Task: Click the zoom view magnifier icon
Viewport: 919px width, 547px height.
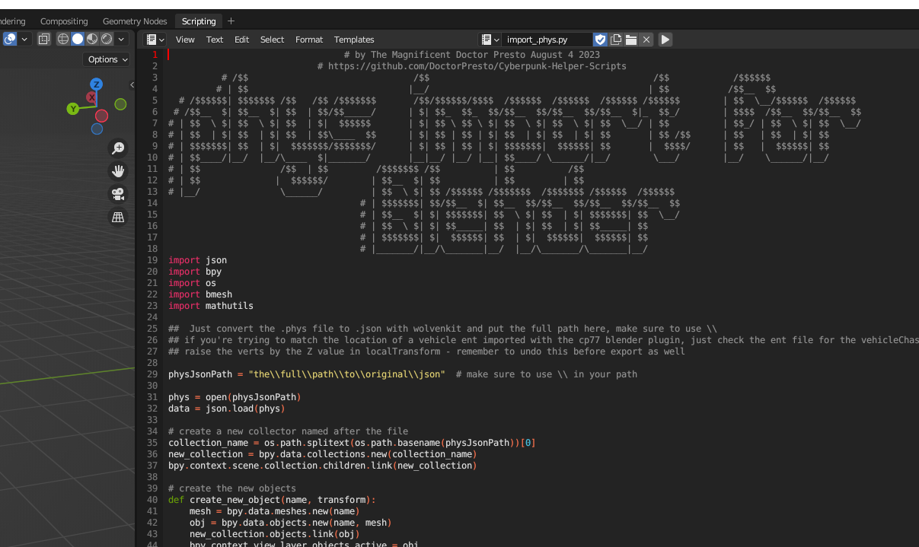Action: click(x=118, y=148)
